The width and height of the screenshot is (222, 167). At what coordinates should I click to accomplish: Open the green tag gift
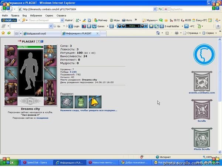(x=81, y=102)
